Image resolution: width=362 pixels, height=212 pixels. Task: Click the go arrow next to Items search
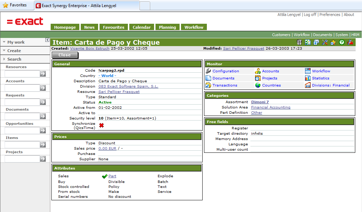(x=43, y=145)
